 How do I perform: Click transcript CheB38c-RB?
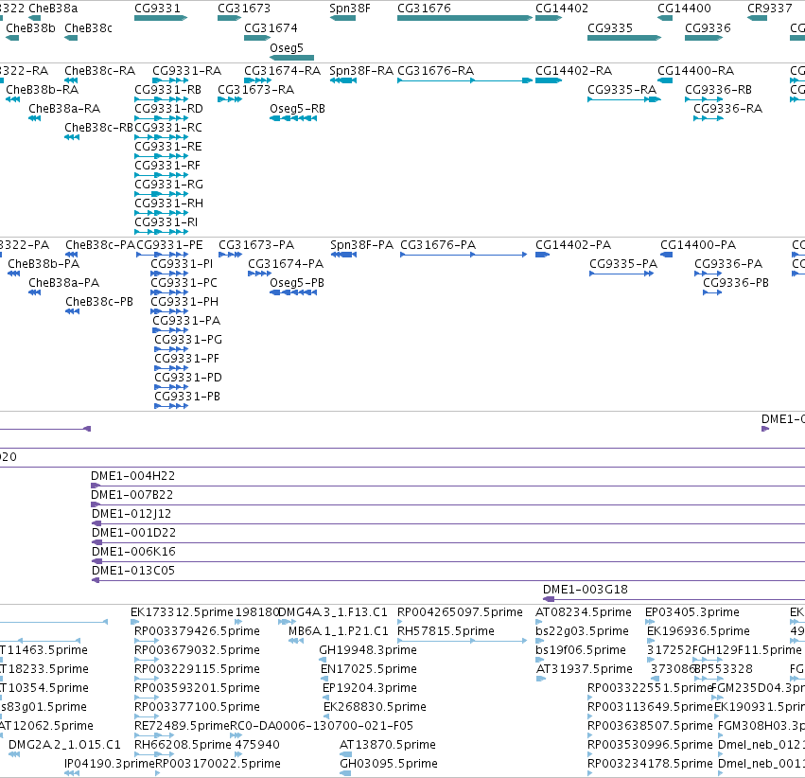[98, 128]
